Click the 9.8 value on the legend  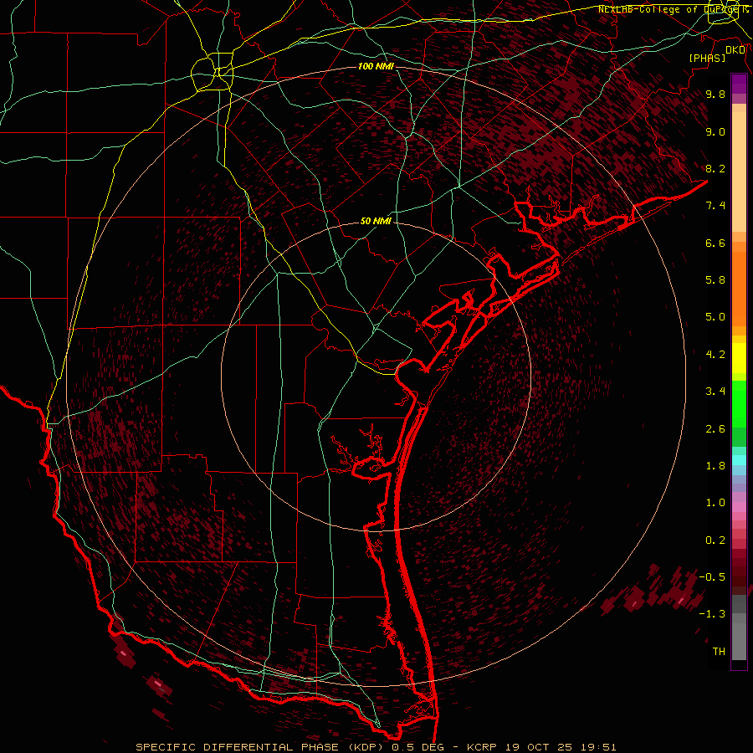point(715,94)
